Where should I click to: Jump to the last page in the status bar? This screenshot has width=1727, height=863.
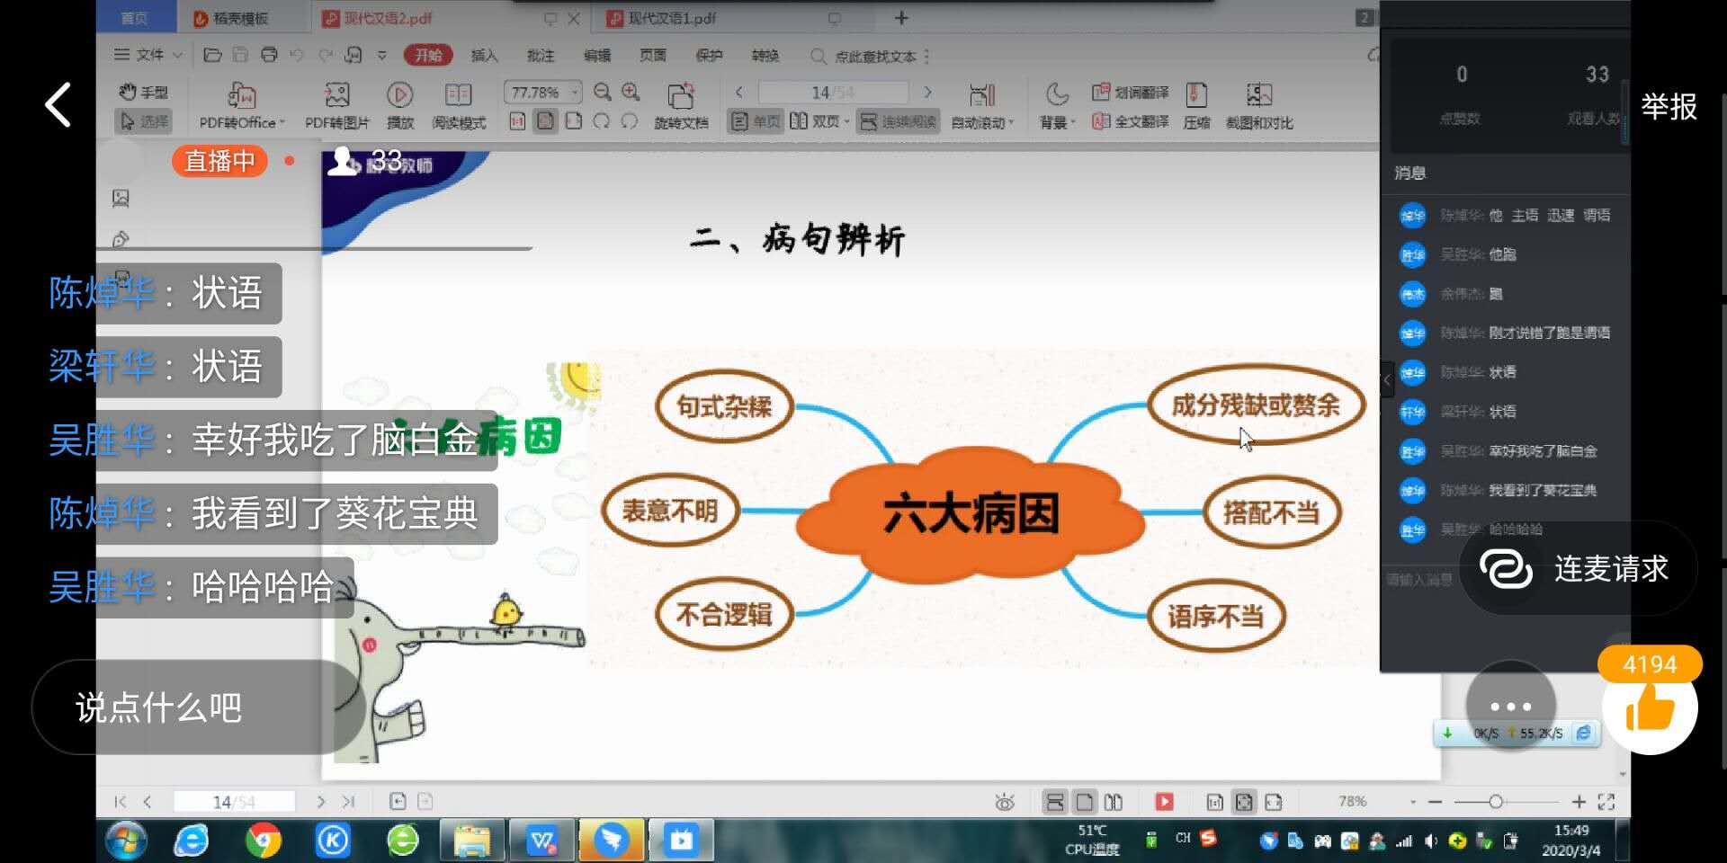349,801
